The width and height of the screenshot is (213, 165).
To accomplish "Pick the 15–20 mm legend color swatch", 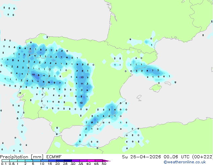I will (x=52, y=161).
